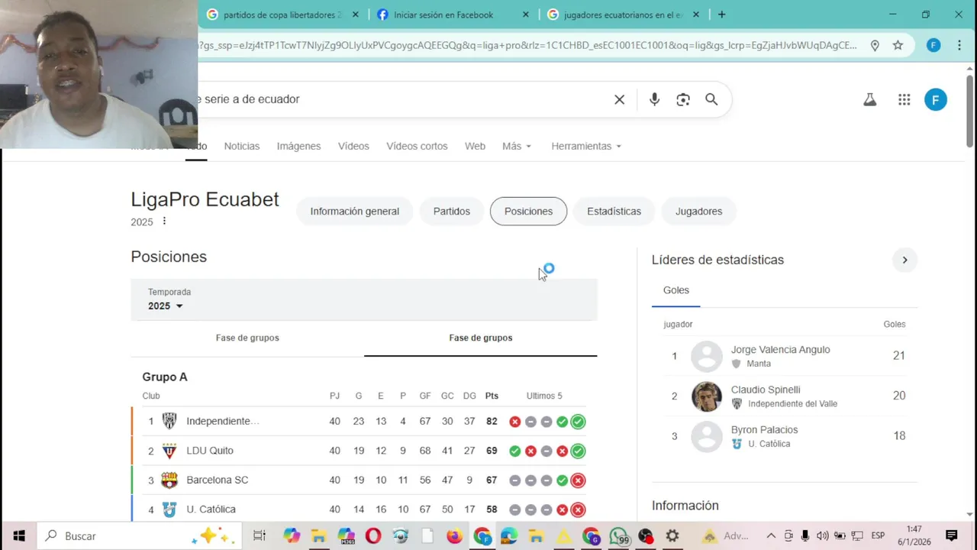Start voice search with the microphone icon
This screenshot has height=550, width=977.
click(654, 99)
